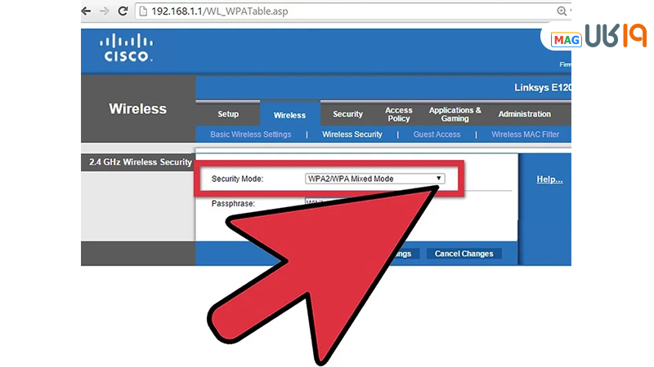Open the Help link

click(549, 179)
